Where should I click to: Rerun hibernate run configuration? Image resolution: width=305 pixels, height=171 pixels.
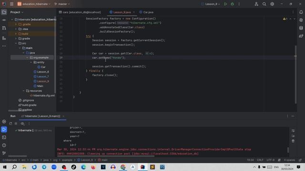(x=10, y=123)
